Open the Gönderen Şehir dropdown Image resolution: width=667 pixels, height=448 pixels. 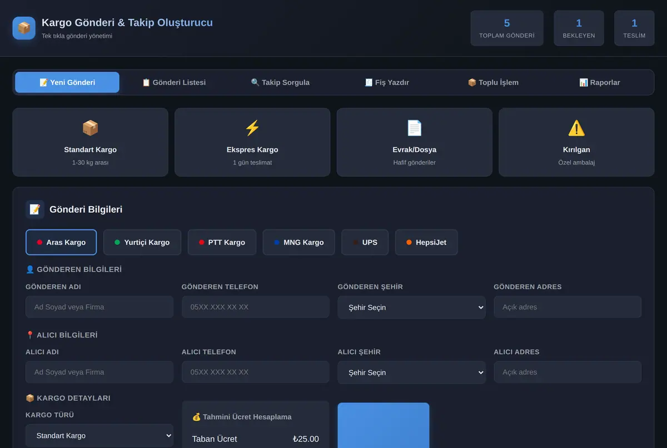click(411, 307)
